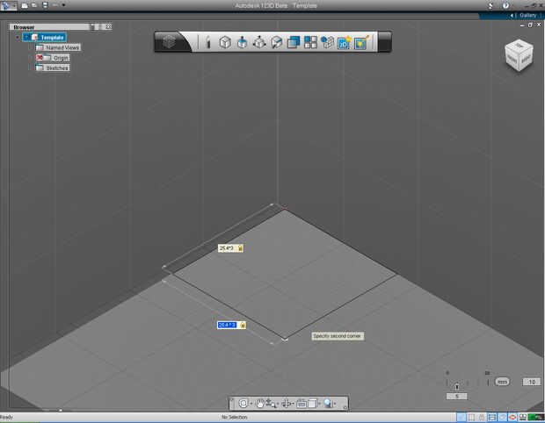Select the Sketch pencil tool
Image resolution: width=545 pixels, height=423 pixels.
[x=207, y=42]
